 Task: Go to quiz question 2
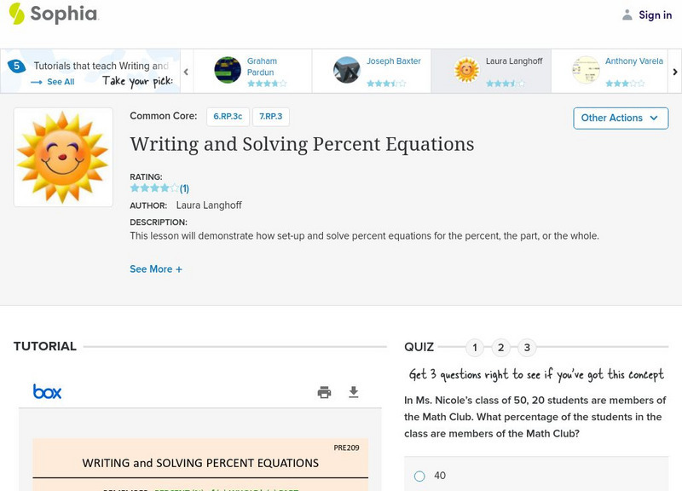click(501, 348)
